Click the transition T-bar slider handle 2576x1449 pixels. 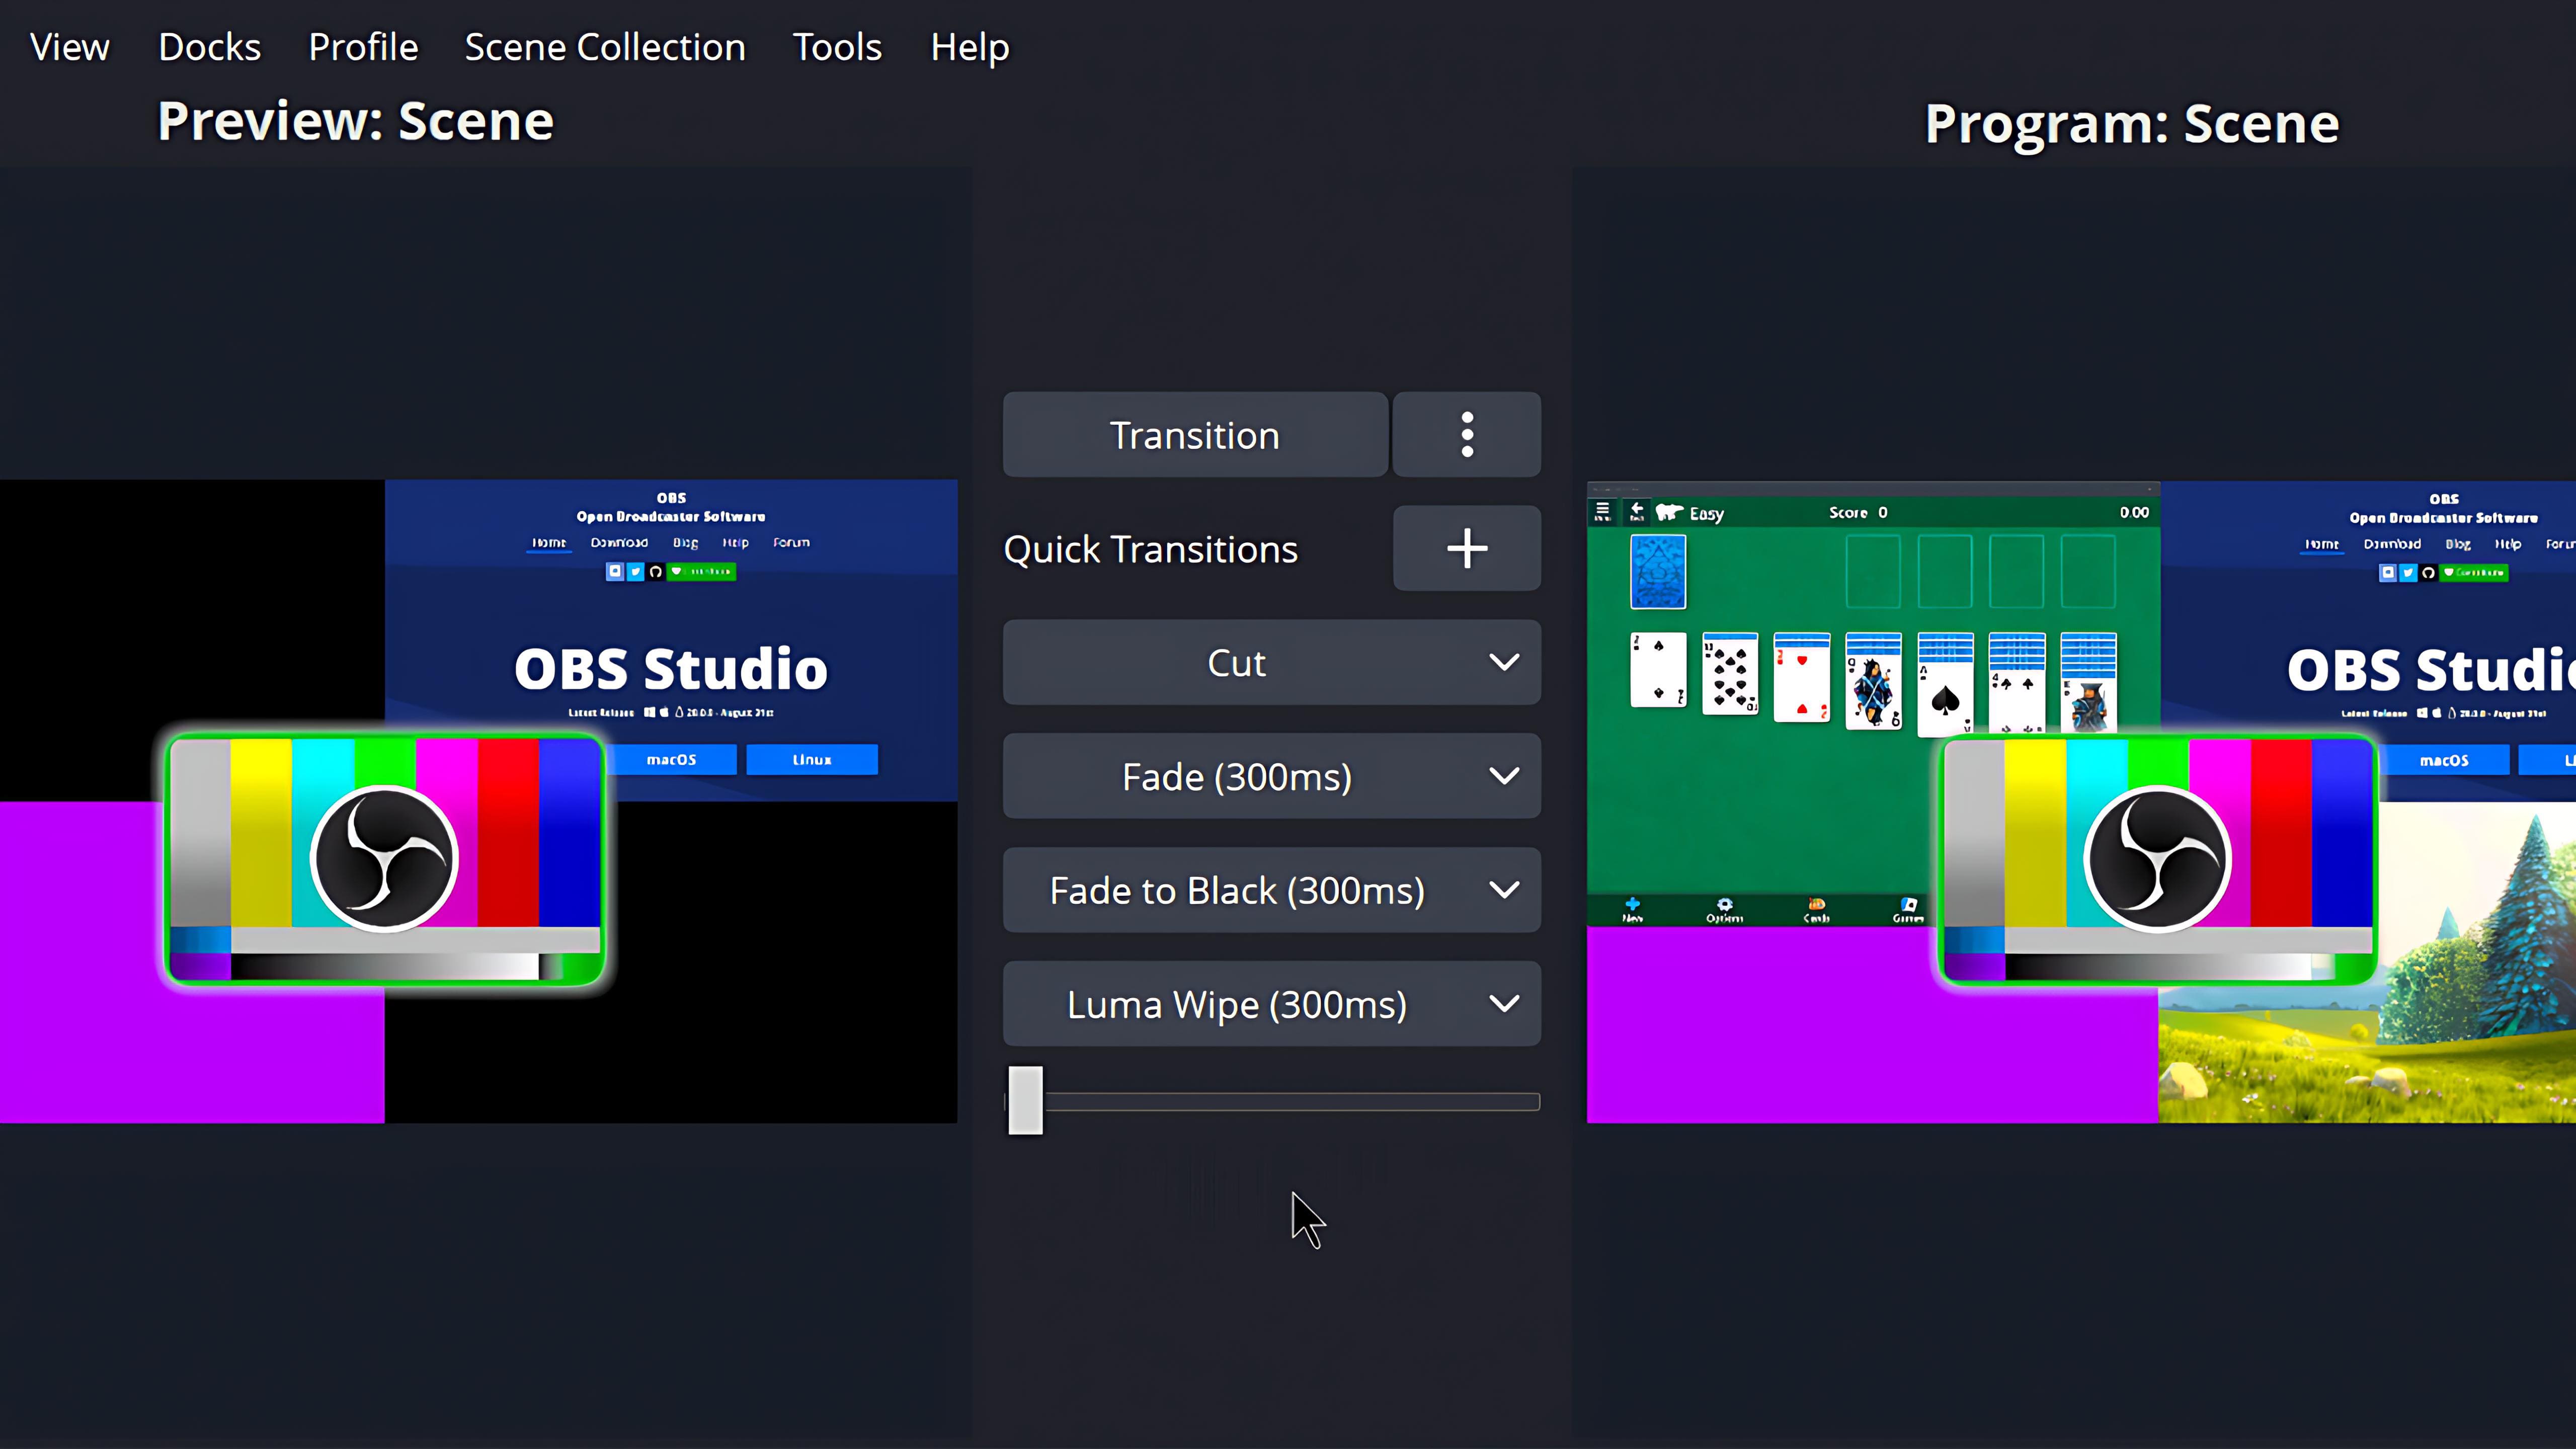(x=1025, y=1101)
